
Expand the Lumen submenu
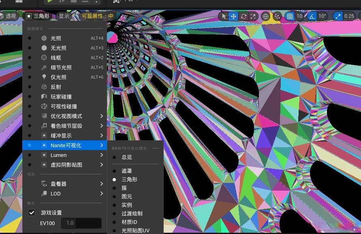pos(65,155)
